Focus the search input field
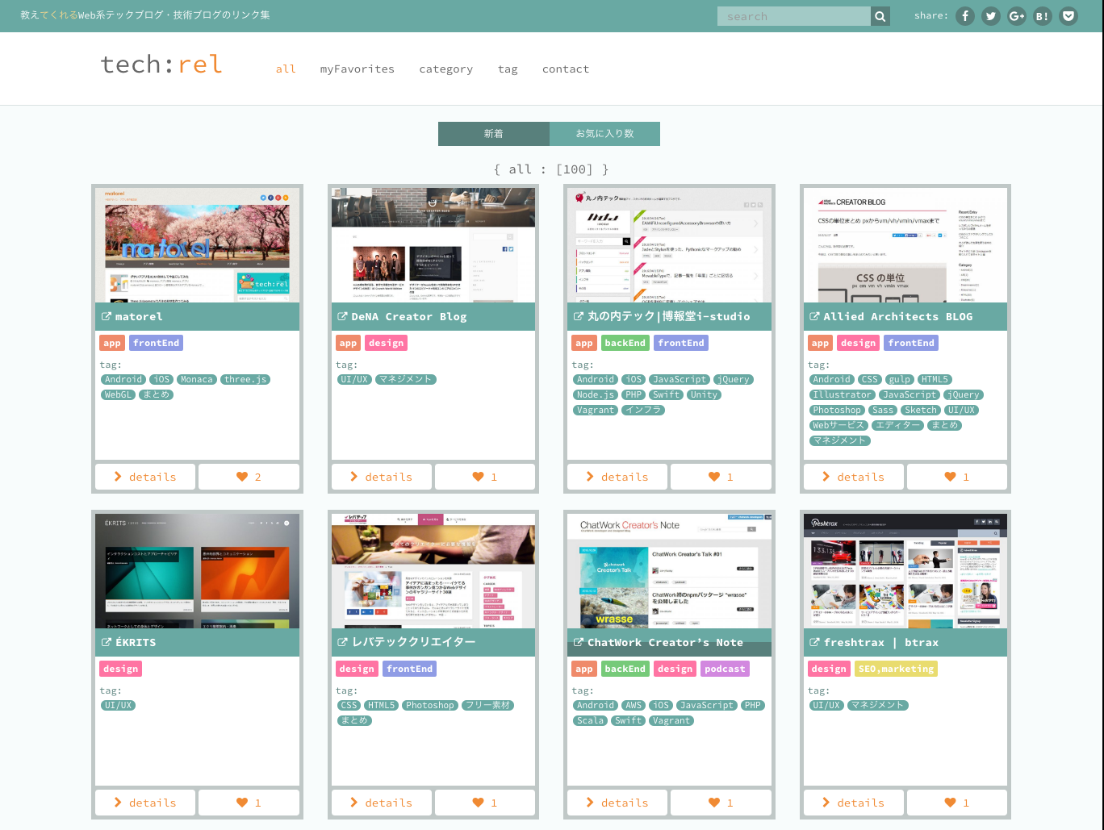 point(793,16)
